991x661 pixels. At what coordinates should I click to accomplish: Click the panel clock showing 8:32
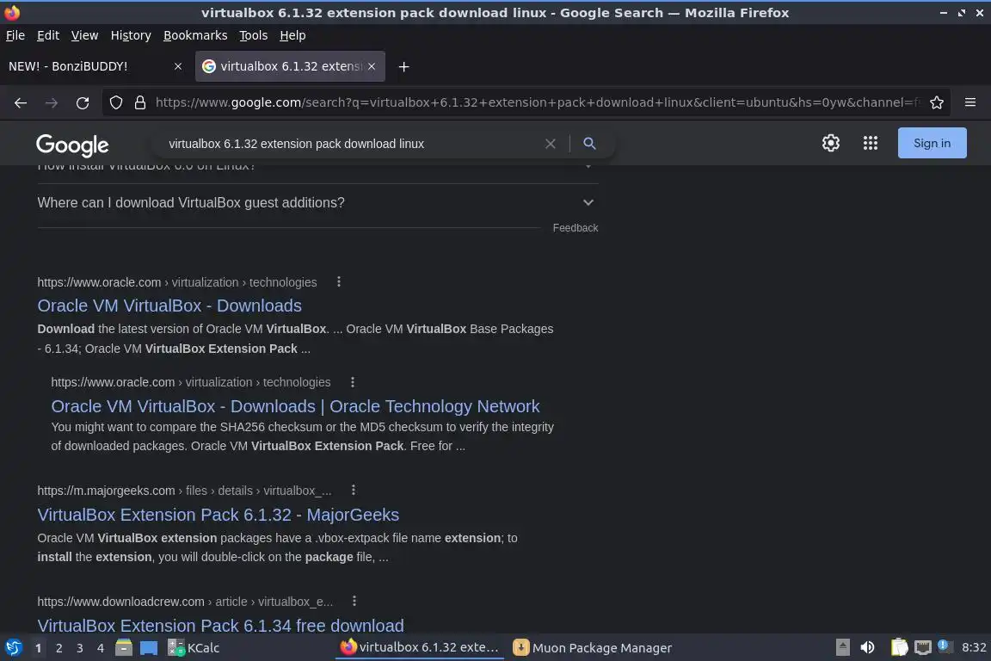(973, 647)
